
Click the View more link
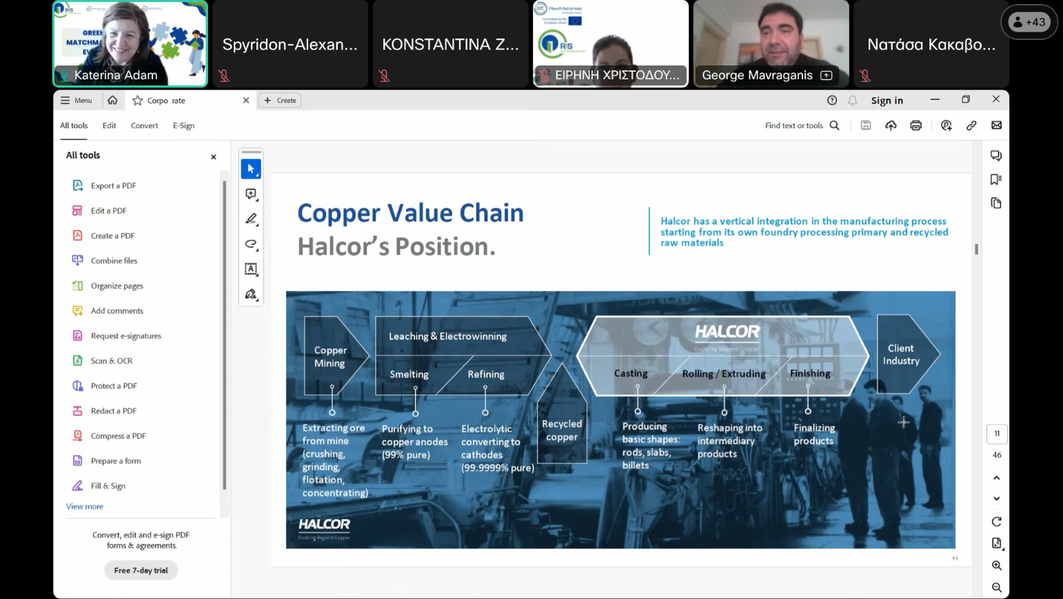[85, 507]
